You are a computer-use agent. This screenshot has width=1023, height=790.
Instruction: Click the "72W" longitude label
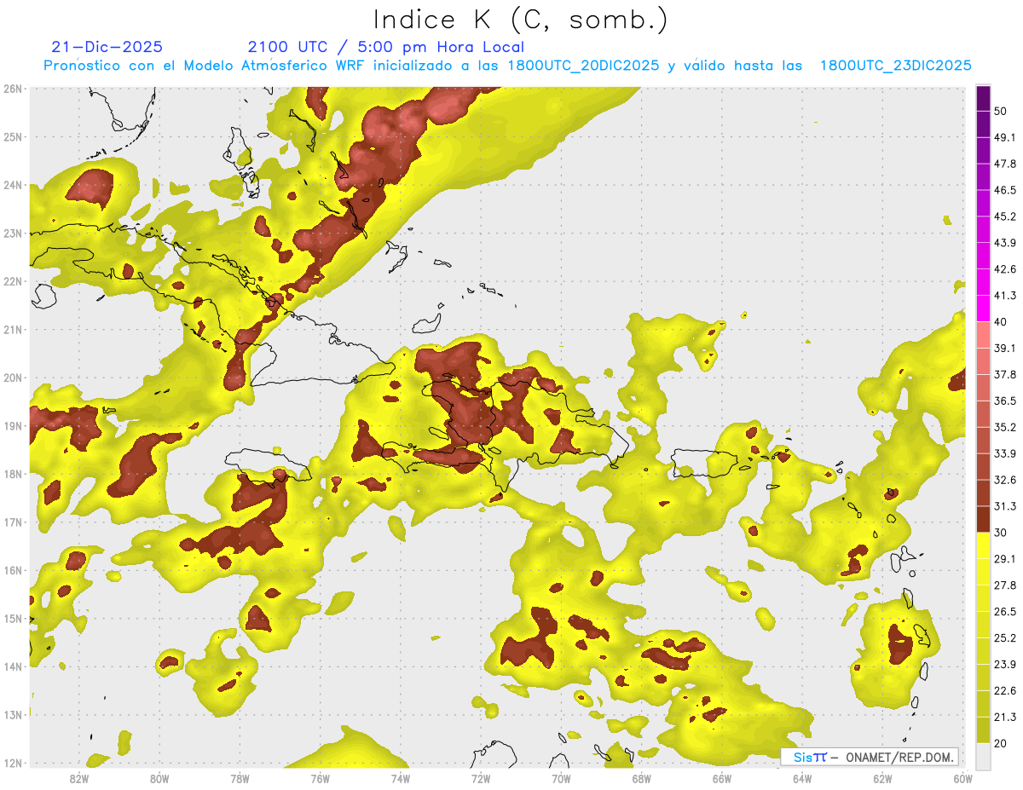point(481,778)
